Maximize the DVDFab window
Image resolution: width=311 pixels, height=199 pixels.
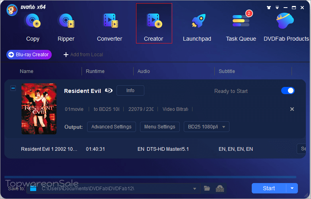point(294,8)
